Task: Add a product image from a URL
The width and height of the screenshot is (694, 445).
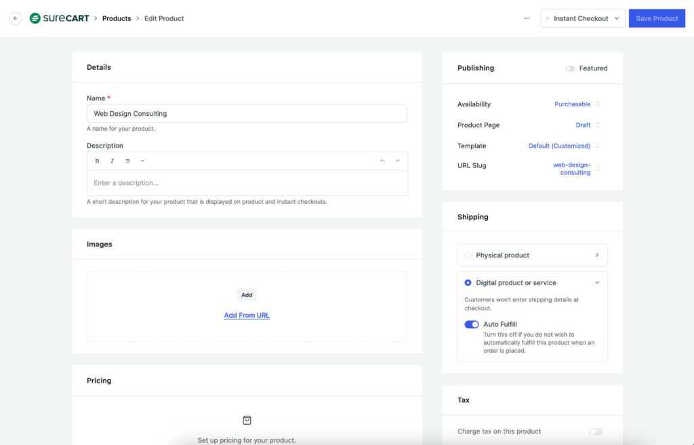Action: coord(247,315)
